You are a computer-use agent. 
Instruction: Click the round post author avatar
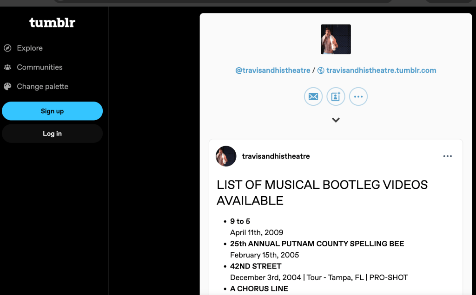tap(226, 156)
